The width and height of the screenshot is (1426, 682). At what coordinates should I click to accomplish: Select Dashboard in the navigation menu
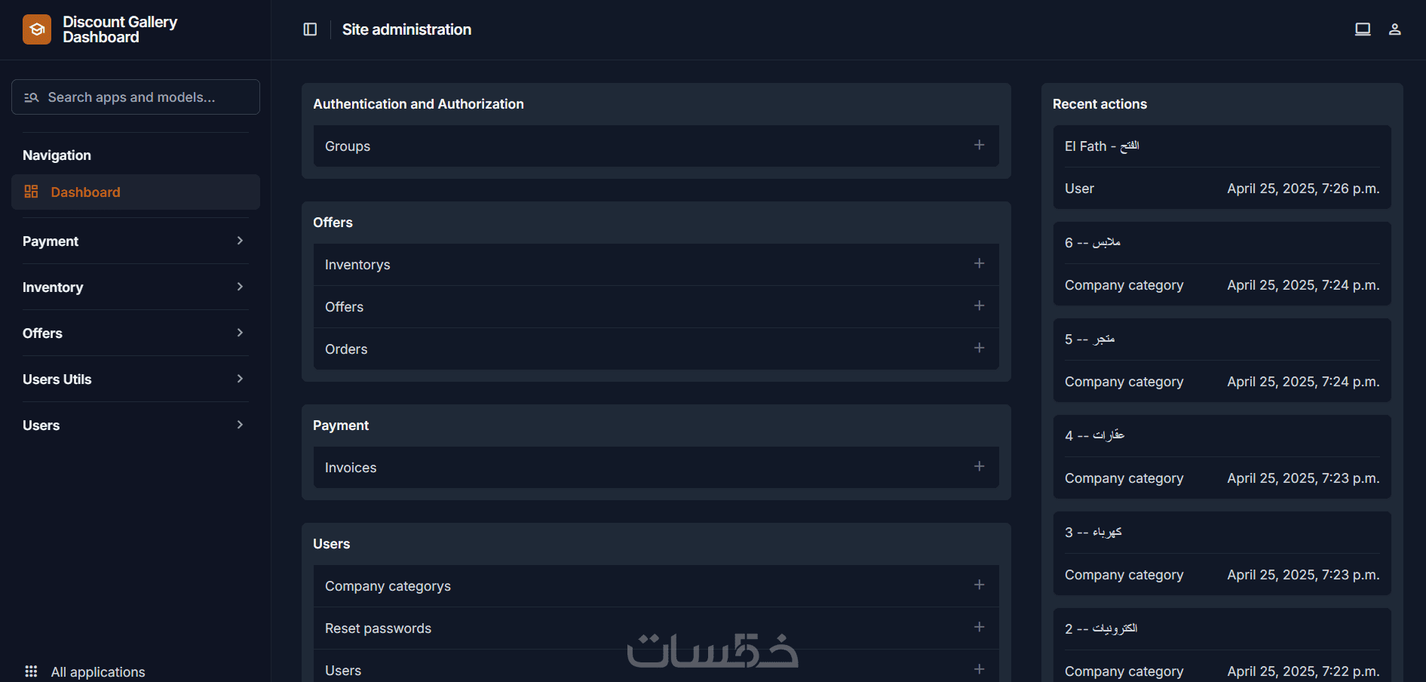pos(84,192)
